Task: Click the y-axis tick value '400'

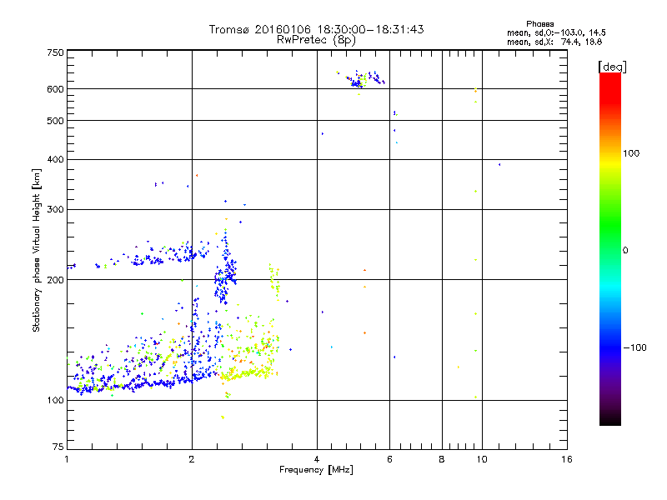Action: click(x=55, y=160)
